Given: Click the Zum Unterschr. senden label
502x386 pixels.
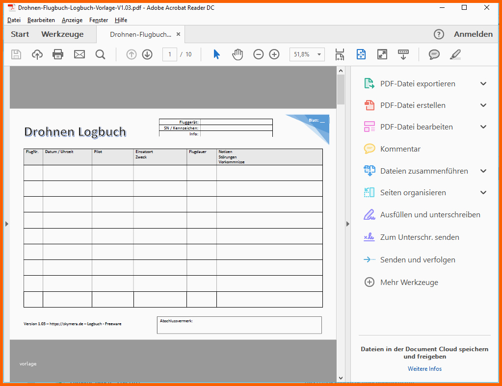Looking at the screenshot, I should (420, 237).
